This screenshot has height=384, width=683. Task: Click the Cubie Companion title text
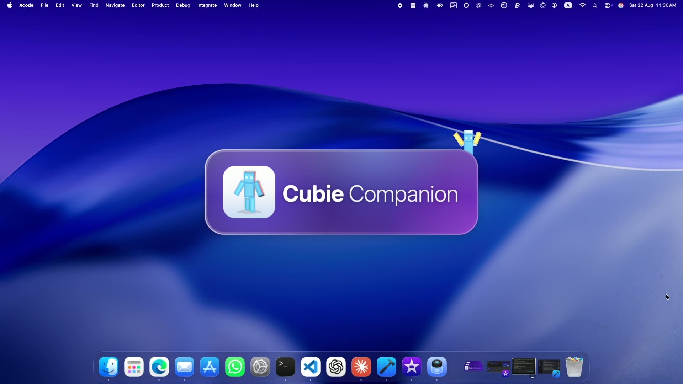pos(370,194)
